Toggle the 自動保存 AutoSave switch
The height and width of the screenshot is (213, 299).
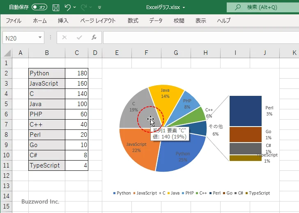tap(39, 7)
